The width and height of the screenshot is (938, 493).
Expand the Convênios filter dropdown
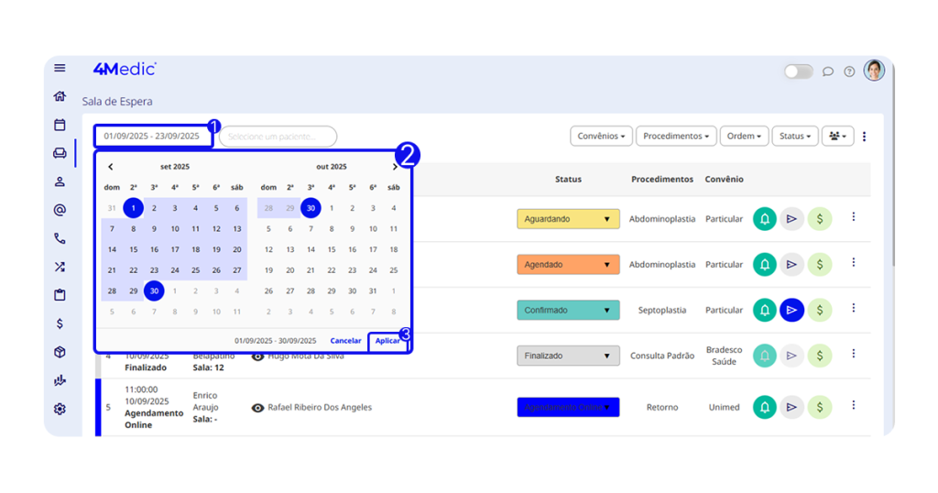pos(601,137)
